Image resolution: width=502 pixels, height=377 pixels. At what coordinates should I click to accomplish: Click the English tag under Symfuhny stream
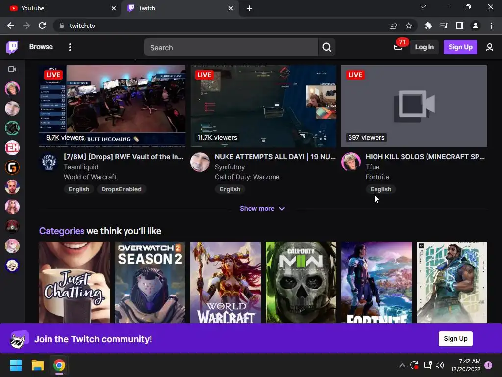pyautogui.click(x=230, y=189)
